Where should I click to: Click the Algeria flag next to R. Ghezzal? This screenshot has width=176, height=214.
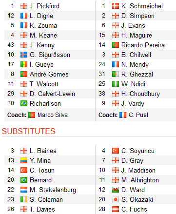116,74
